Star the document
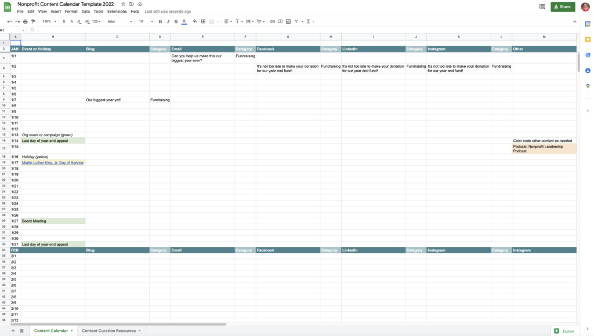Screen dimensions: 594x336 (123, 4)
